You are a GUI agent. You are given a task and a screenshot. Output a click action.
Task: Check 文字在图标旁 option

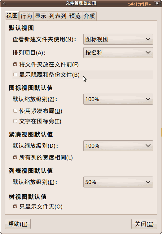pyautogui.click(x=15, y=121)
